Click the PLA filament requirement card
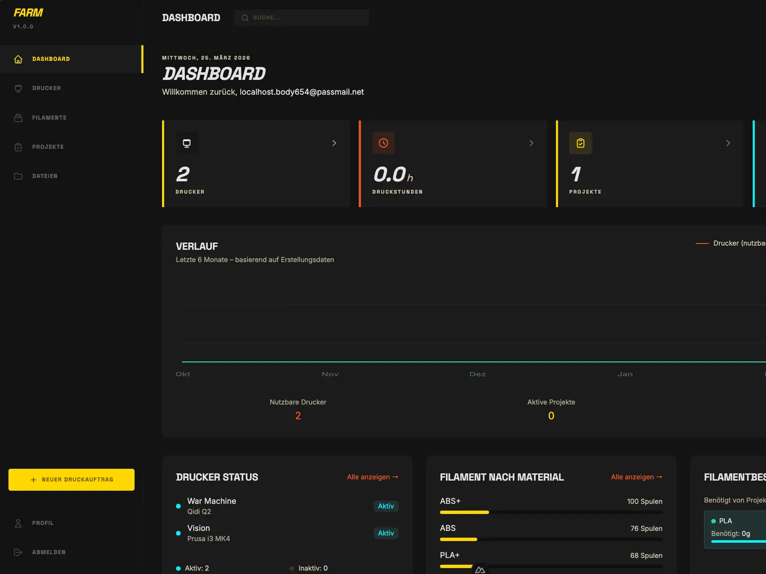Image resolution: width=766 pixels, height=574 pixels. [735, 530]
